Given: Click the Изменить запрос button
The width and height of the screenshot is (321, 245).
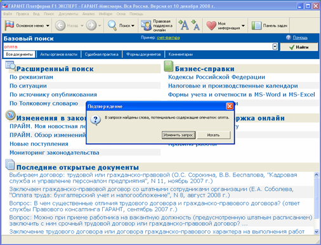Looking at the screenshot, I should point(178,135).
